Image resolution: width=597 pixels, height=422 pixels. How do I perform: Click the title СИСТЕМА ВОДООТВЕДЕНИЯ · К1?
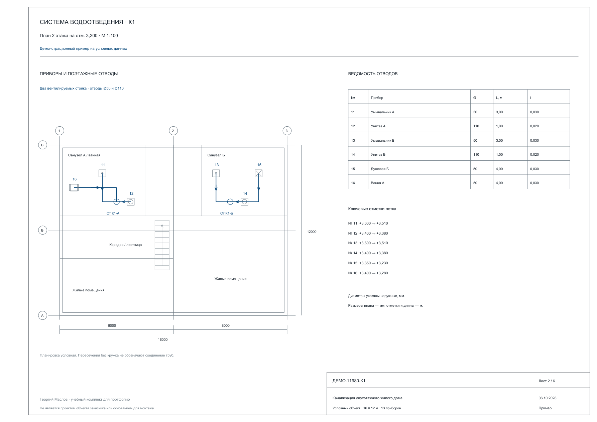tap(87, 22)
